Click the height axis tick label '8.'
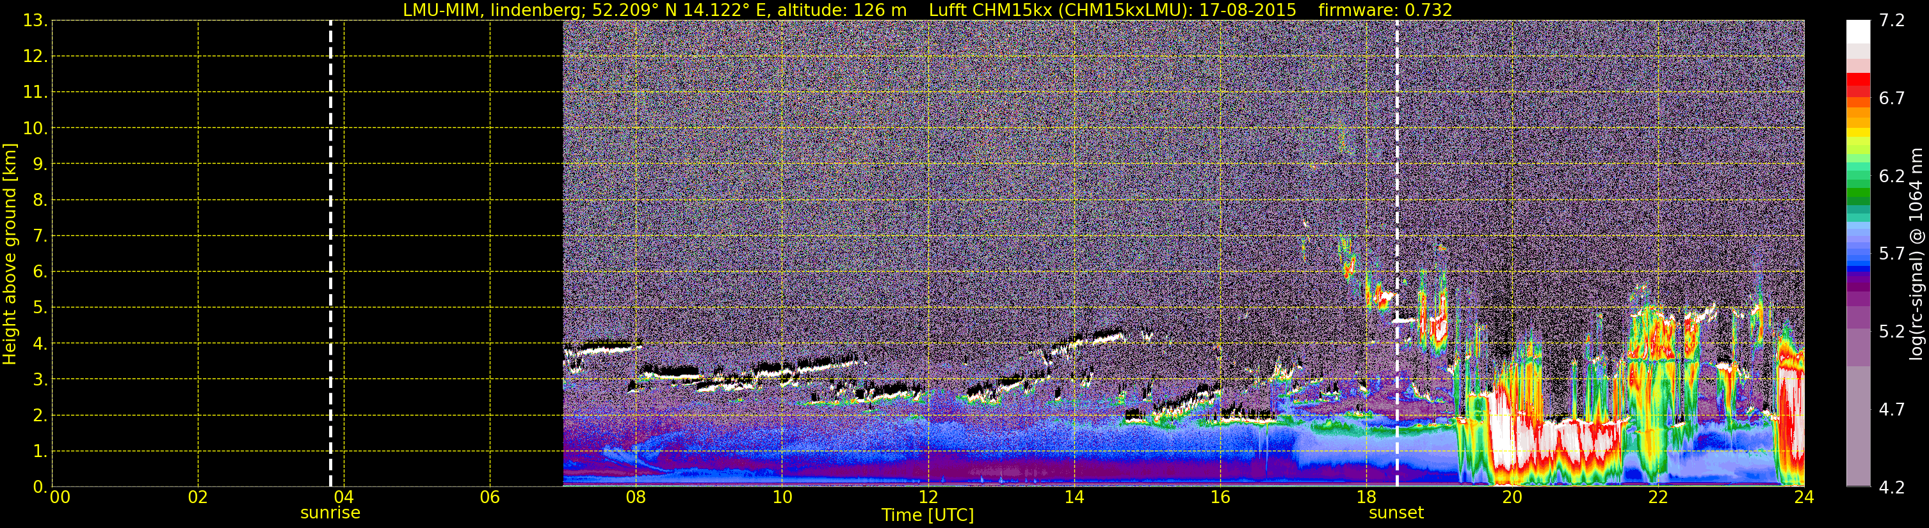The height and width of the screenshot is (528, 1929). 40,201
